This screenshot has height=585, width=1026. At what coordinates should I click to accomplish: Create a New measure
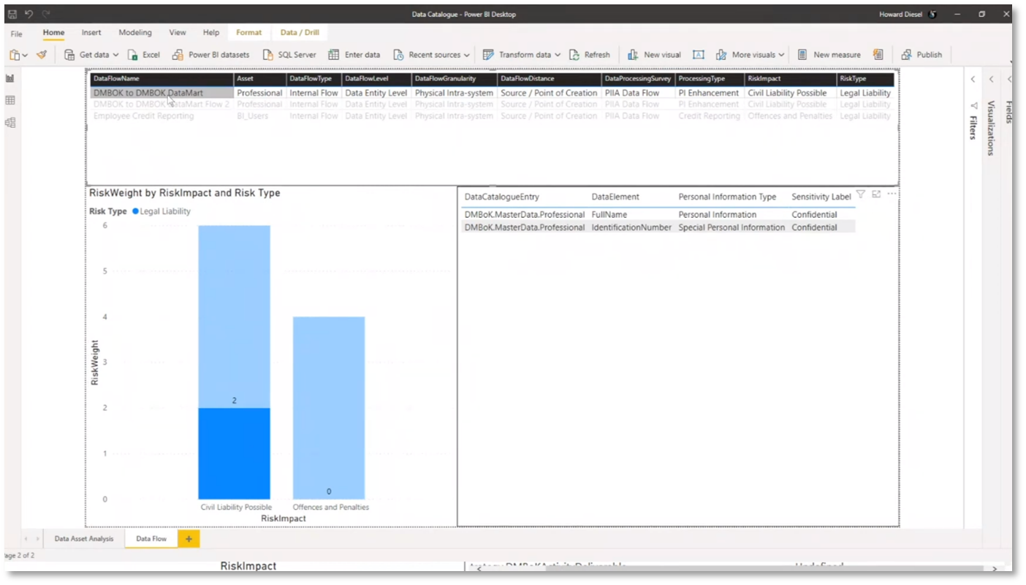pos(829,55)
